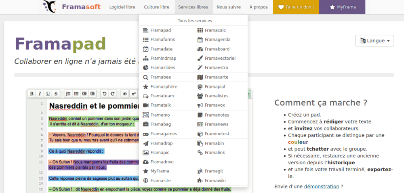Viewport: 404px width, 193px height.
Task: Select the Framemo icon
Action: [145, 115]
